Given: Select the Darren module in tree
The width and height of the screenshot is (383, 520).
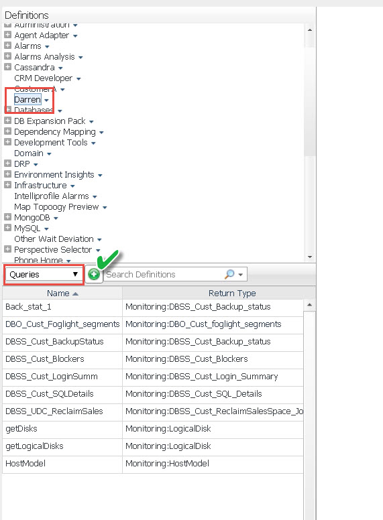Looking at the screenshot, I should coord(28,99).
